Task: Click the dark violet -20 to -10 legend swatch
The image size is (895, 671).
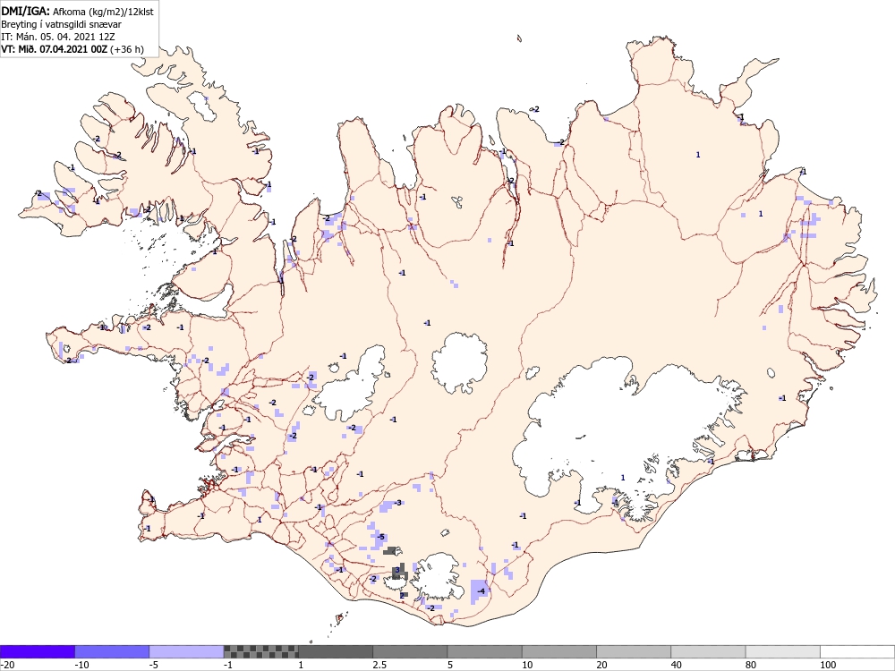Action: 38,651
